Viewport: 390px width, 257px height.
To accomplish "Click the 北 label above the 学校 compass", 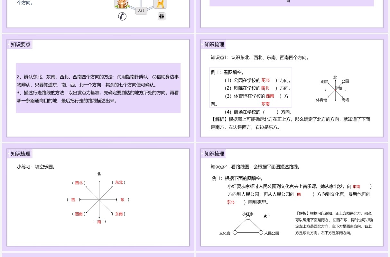I will click(x=335, y=77).
